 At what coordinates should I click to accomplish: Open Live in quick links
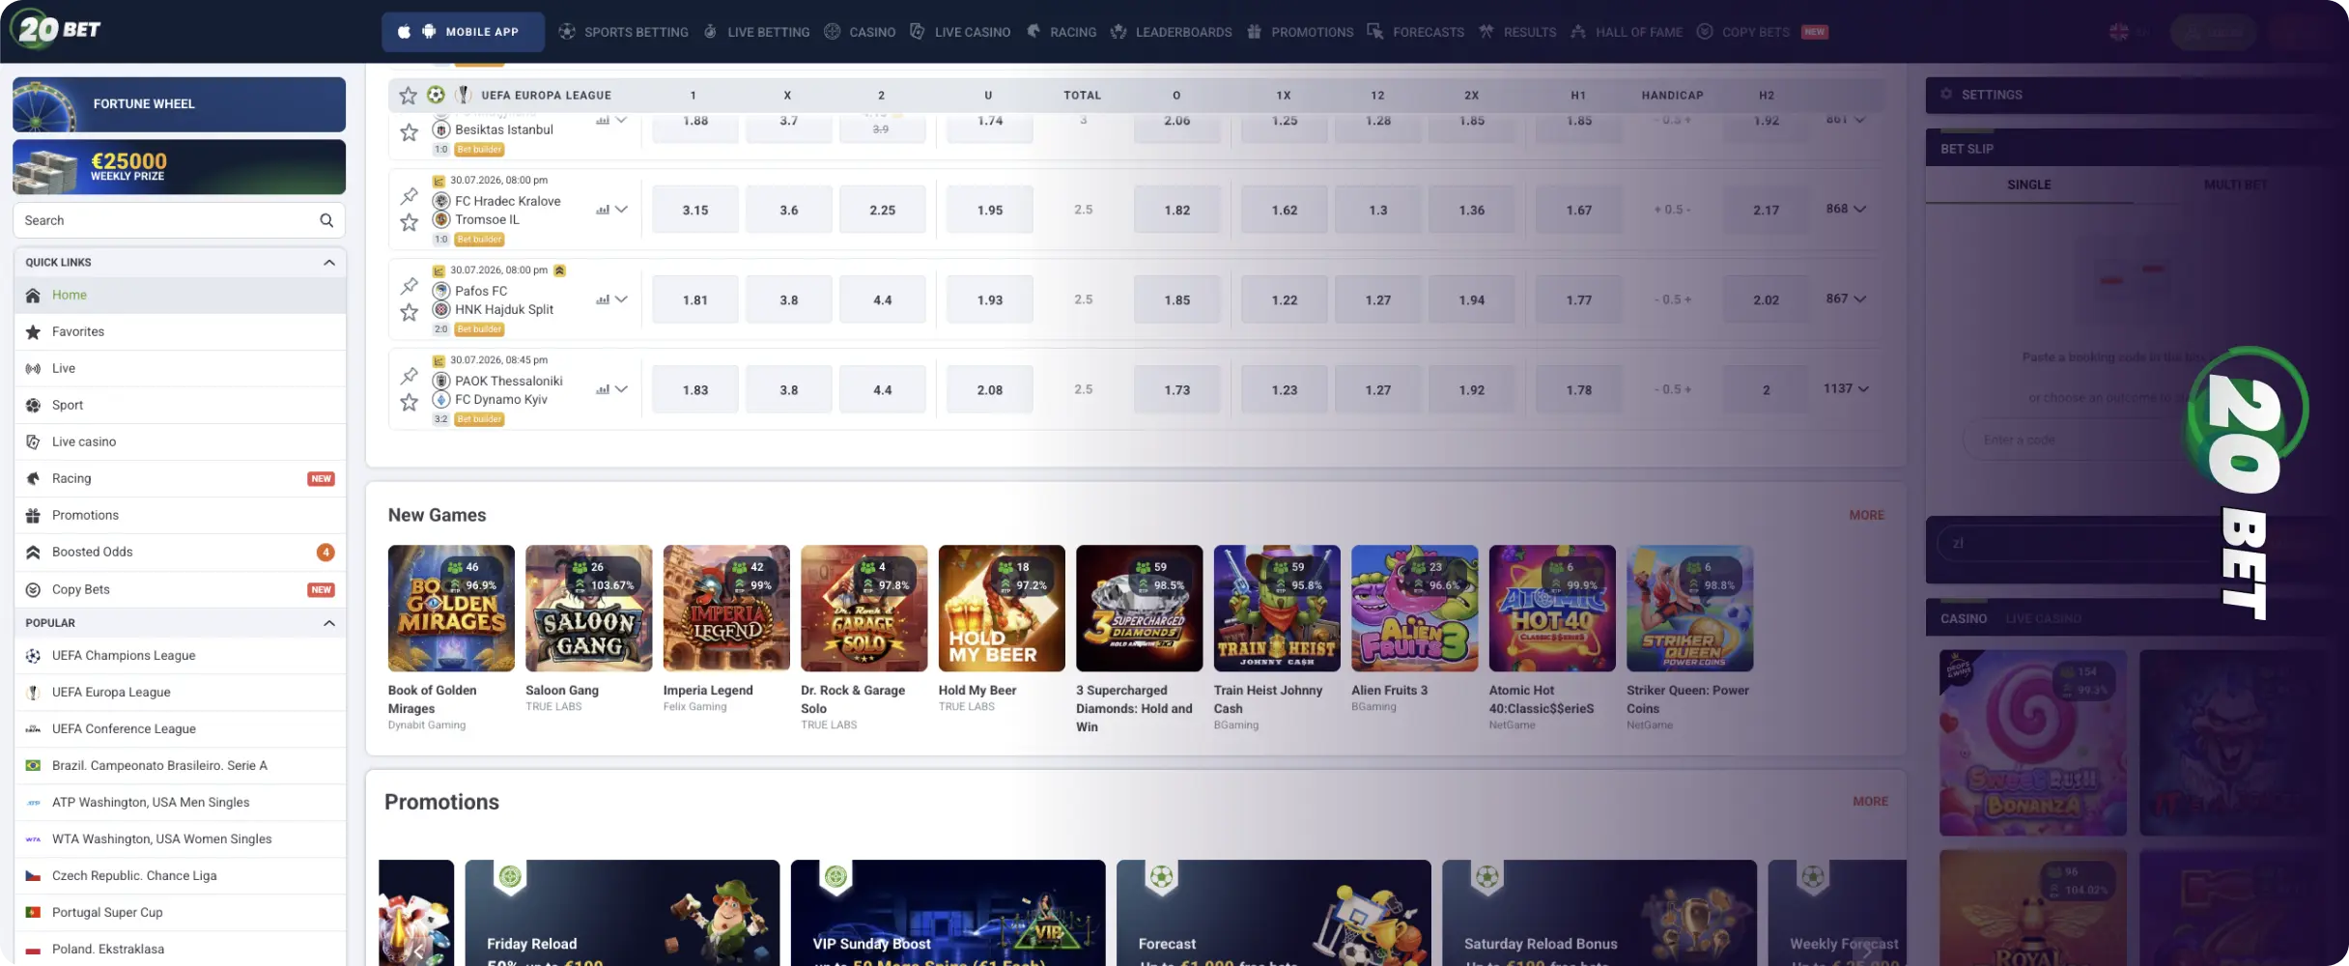click(x=180, y=368)
